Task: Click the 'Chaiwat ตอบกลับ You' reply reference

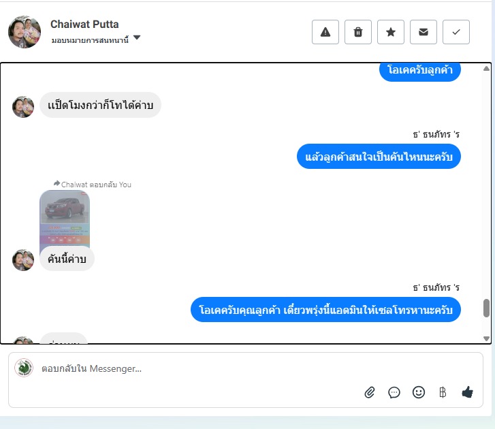Action: (x=93, y=185)
